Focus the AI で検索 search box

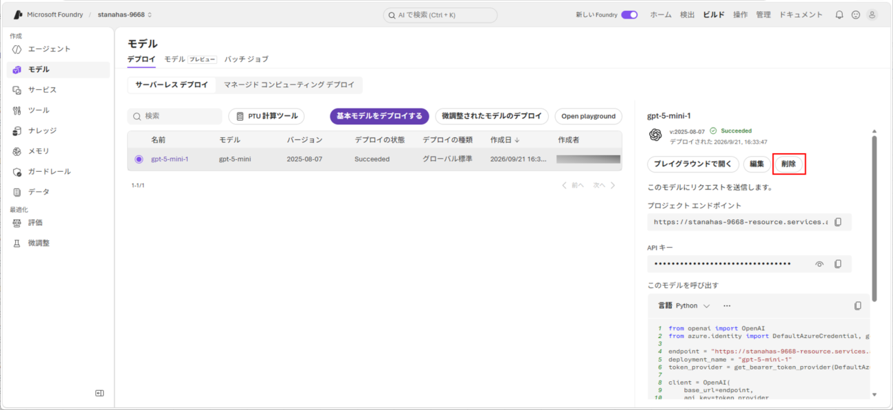[x=440, y=15]
